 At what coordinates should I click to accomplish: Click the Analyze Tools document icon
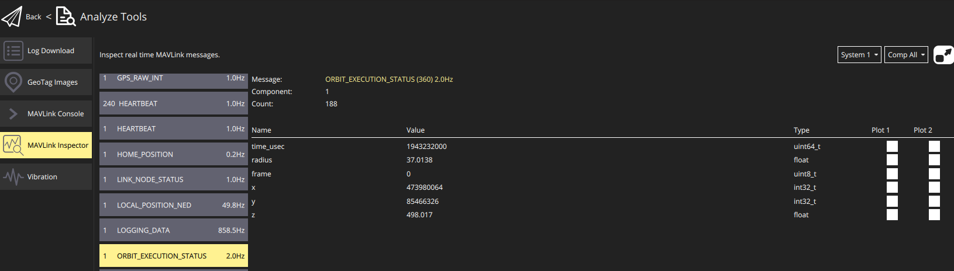click(x=66, y=17)
